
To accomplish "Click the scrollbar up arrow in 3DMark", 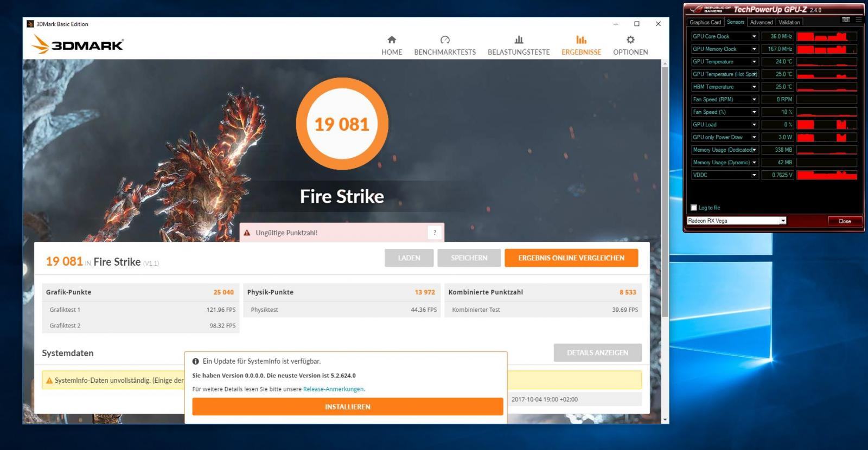I will 665,63.
